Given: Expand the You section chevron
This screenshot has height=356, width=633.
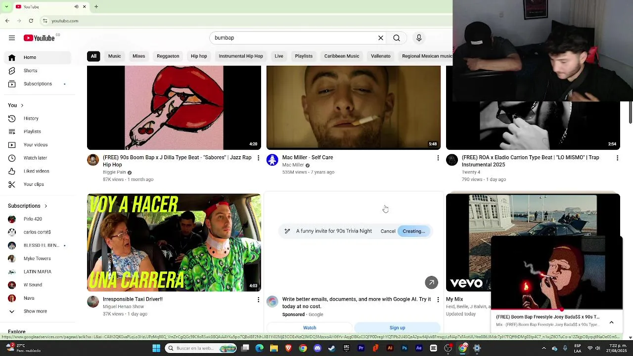Looking at the screenshot, I should click(22, 105).
